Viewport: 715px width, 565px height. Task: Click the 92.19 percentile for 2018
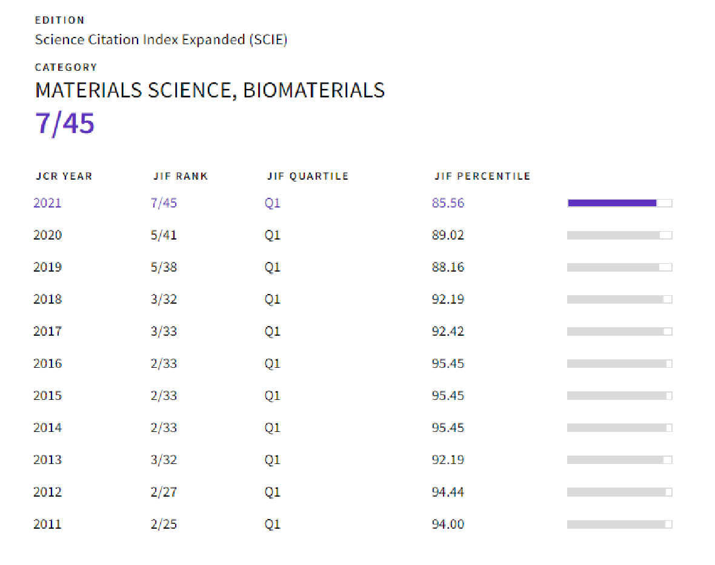click(x=448, y=299)
